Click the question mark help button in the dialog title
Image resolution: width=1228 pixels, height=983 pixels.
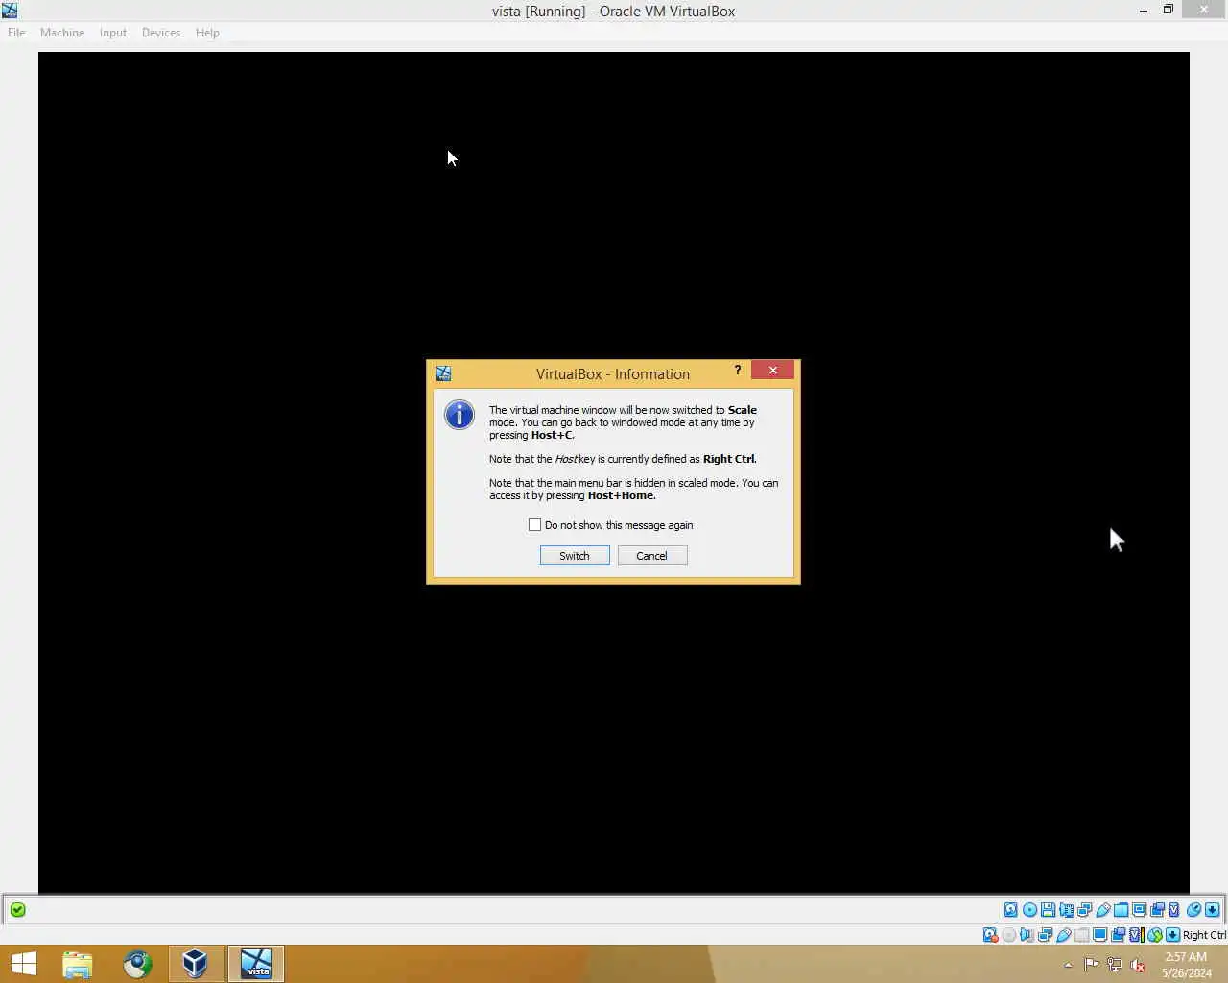[x=737, y=371]
